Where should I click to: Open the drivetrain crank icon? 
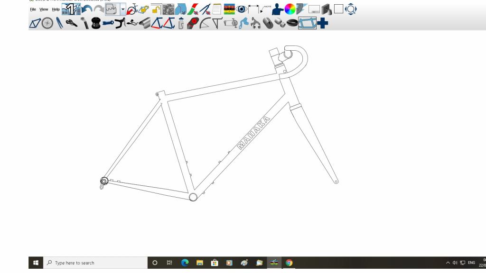click(231, 23)
